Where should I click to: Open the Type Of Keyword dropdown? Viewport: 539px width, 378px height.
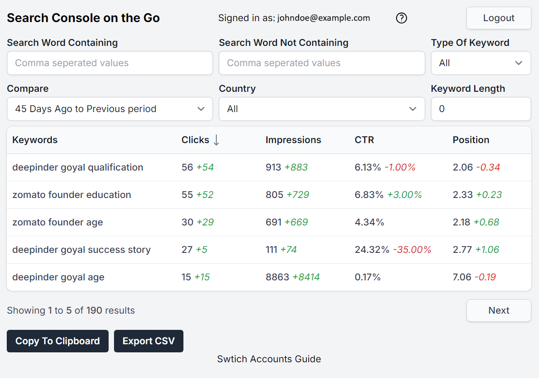(x=481, y=63)
